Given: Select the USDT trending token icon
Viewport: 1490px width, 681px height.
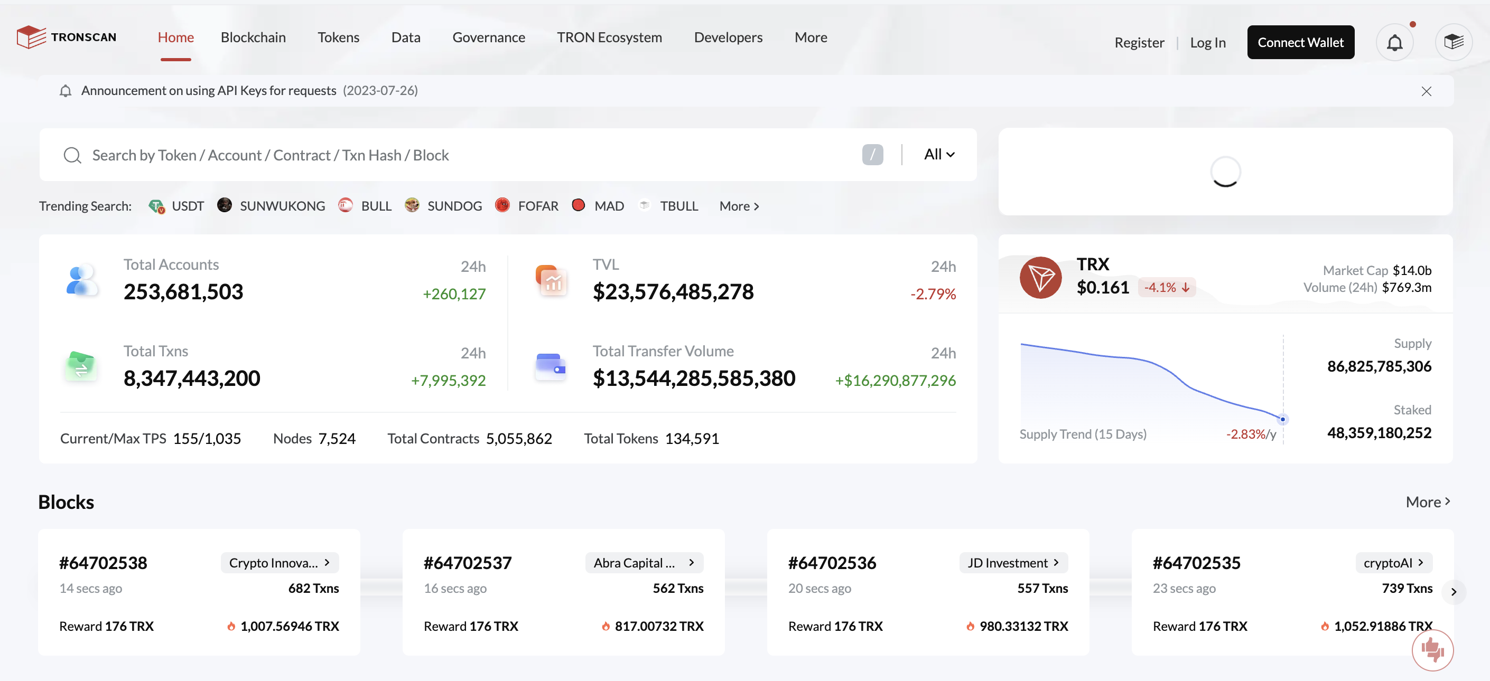Looking at the screenshot, I should 156,205.
